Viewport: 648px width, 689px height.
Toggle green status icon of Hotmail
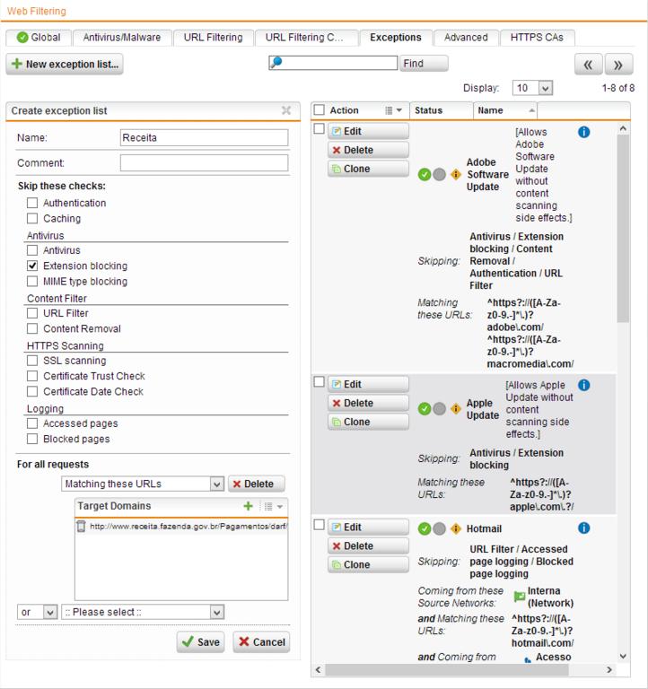(425, 528)
